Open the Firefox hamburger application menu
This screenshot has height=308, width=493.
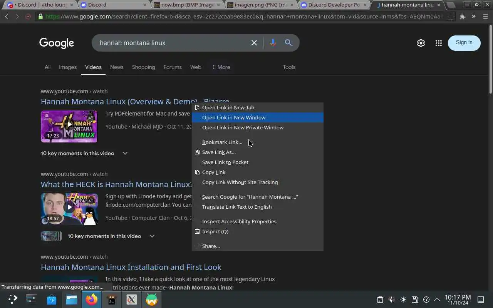pos(485,17)
